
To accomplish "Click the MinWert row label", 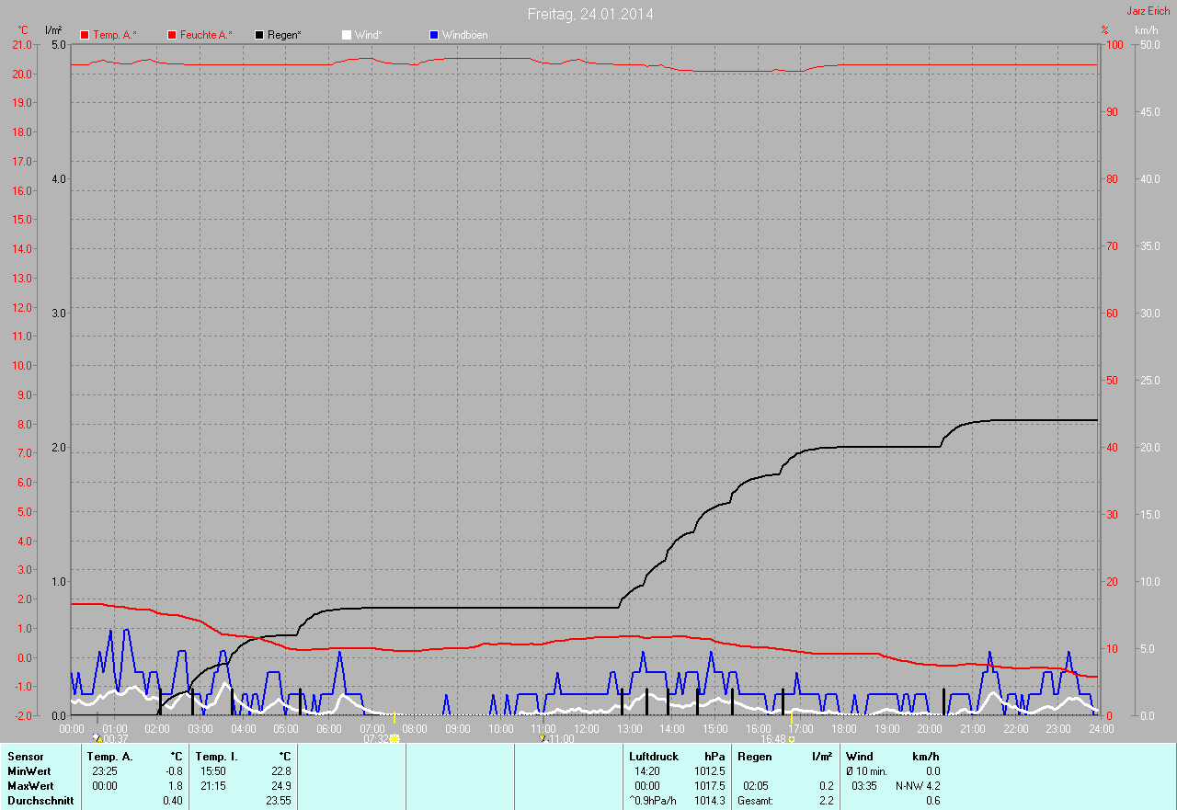I will pos(30,771).
